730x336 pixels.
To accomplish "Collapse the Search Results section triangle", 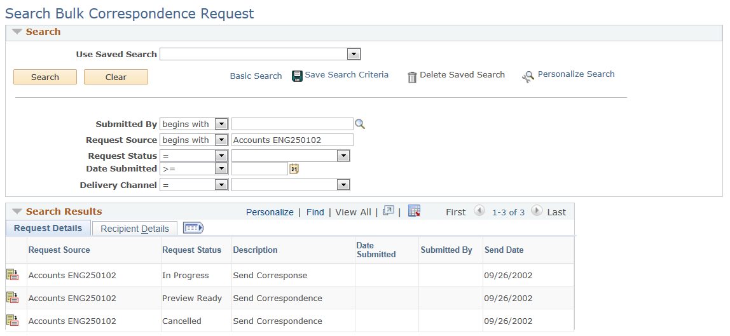I will coord(17,212).
